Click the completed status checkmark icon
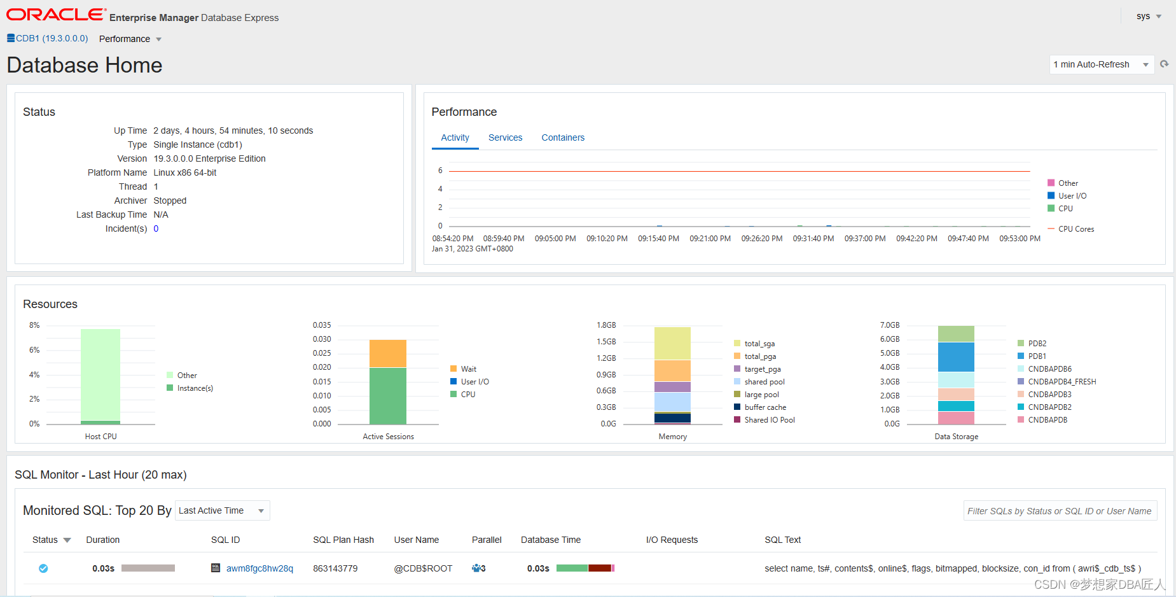 (43, 568)
